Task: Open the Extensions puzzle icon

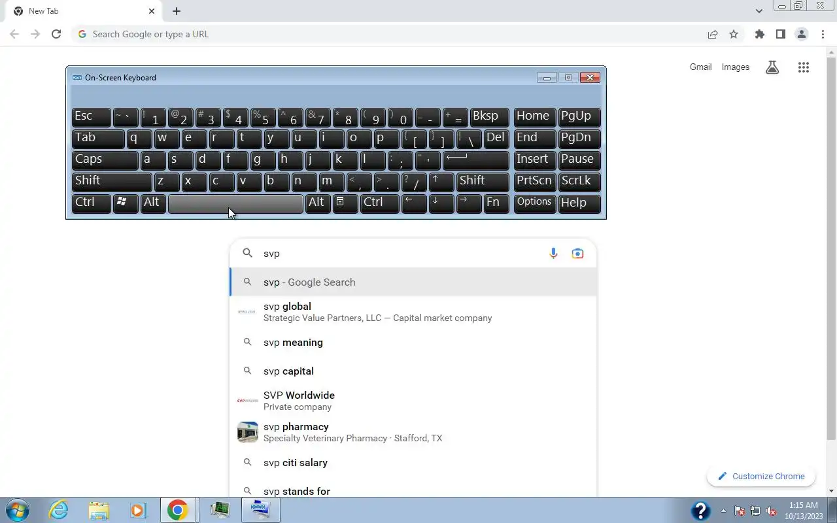Action: click(759, 34)
